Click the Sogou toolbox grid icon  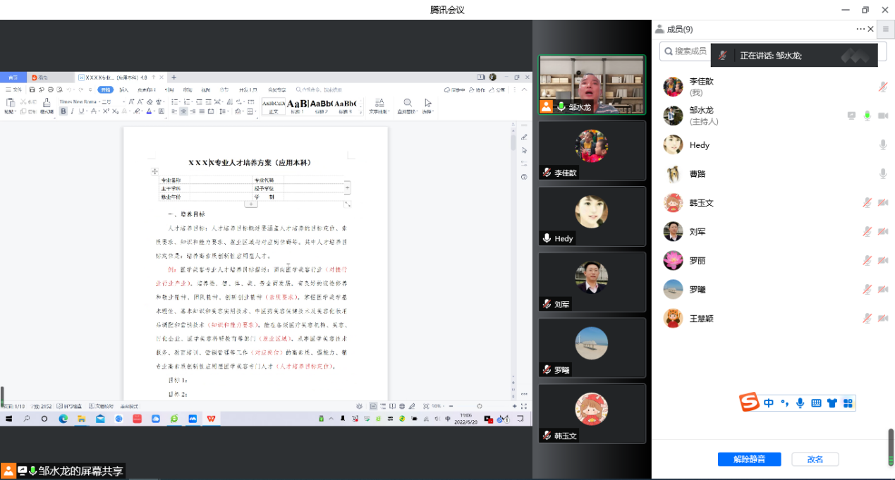(x=848, y=403)
